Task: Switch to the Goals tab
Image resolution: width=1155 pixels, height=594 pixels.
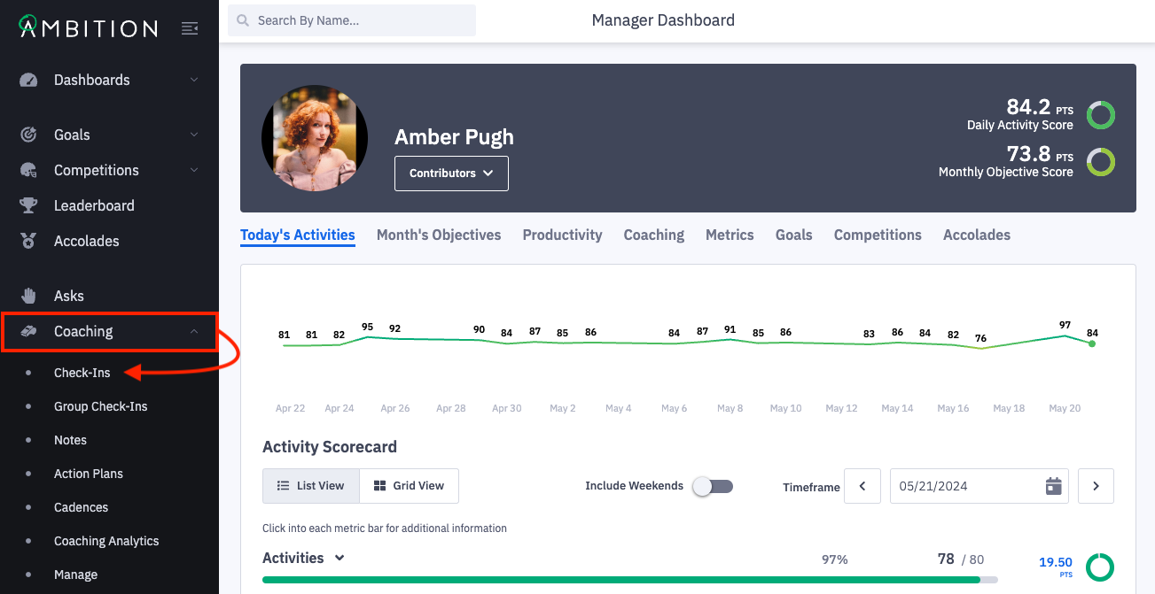Action: pos(794,235)
